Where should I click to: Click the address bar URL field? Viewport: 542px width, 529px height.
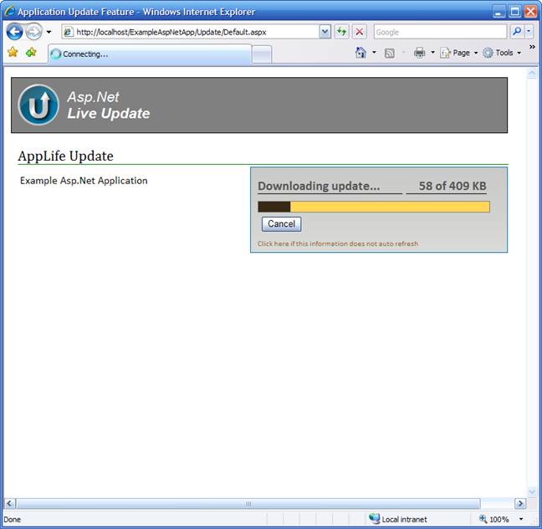tap(191, 32)
